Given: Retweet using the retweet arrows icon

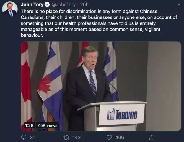Looking at the screenshot, I should 66,137.
